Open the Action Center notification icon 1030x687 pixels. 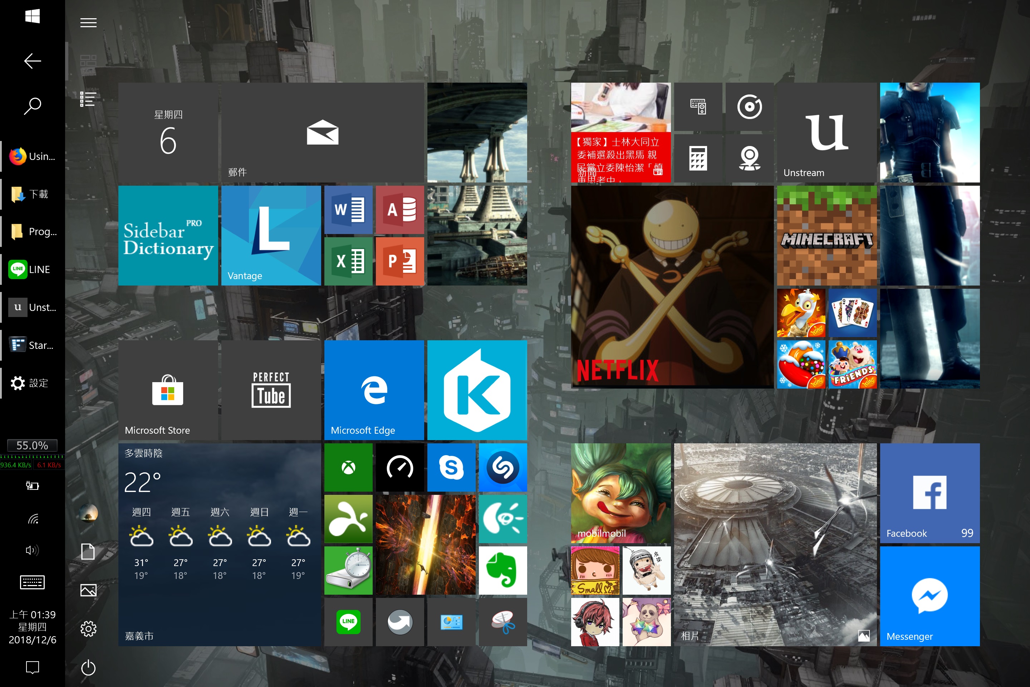[33, 667]
